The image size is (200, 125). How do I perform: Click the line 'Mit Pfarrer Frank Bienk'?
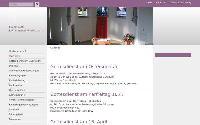click(63, 80)
